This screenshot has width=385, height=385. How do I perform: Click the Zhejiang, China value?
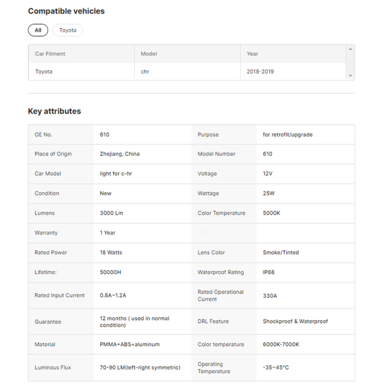pyautogui.click(x=120, y=154)
